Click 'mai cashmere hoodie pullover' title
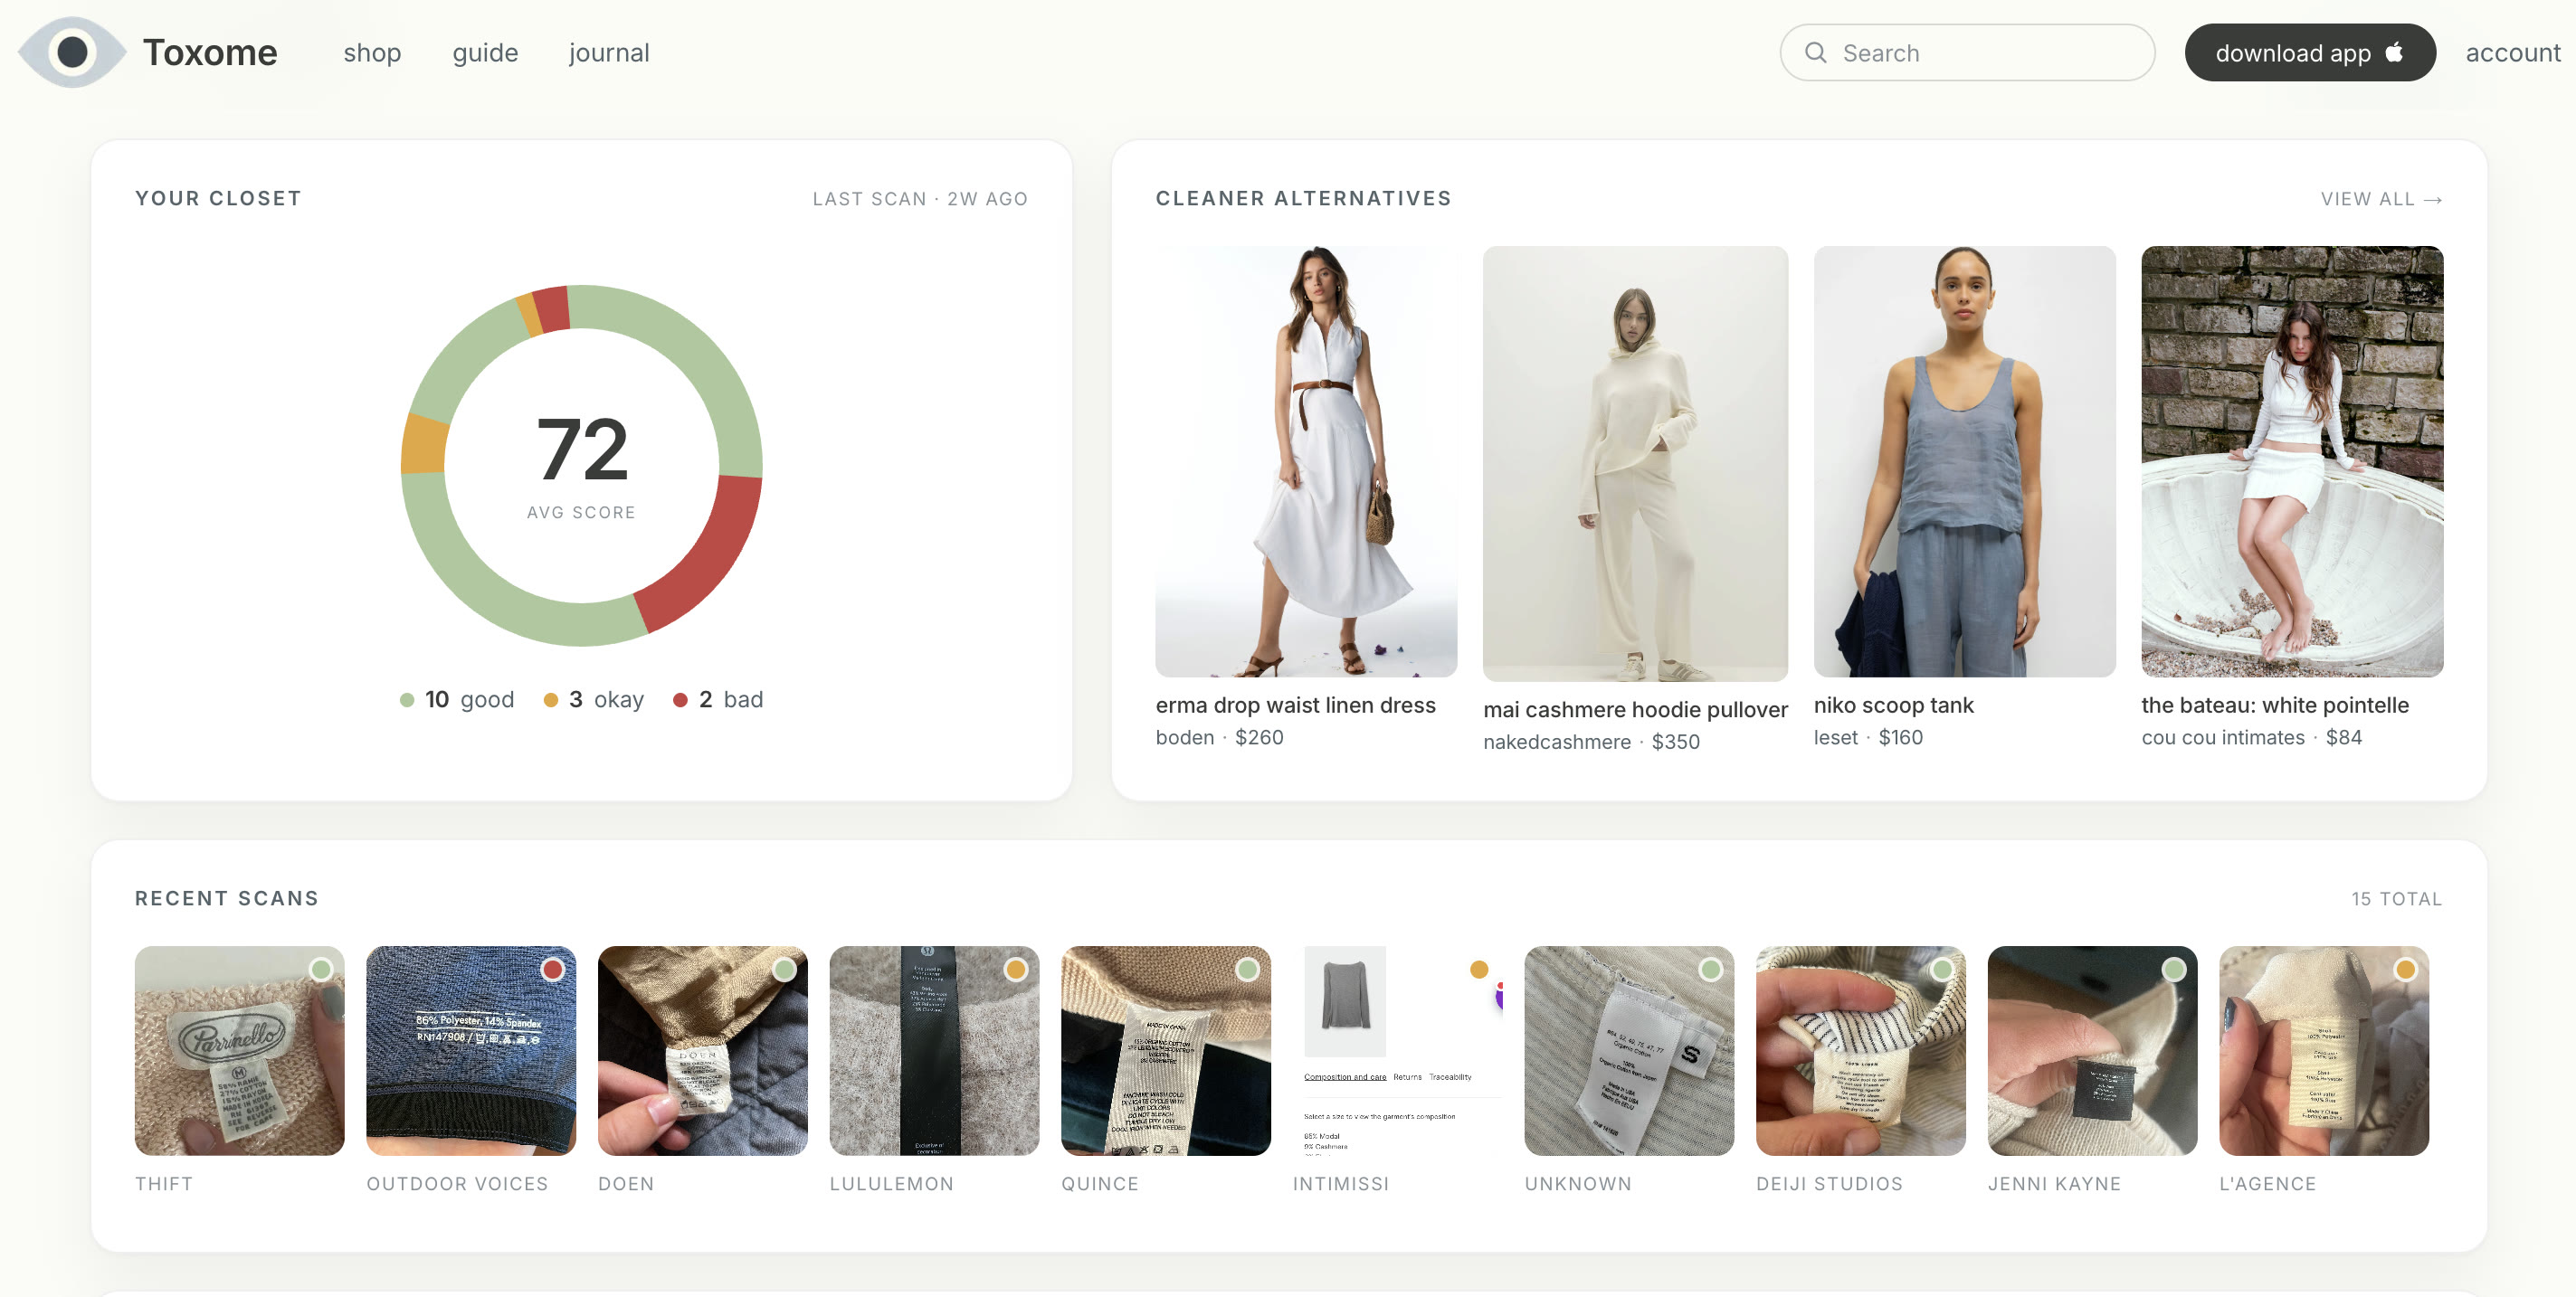Viewport: 2576px width, 1297px height. (x=1635, y=709)
